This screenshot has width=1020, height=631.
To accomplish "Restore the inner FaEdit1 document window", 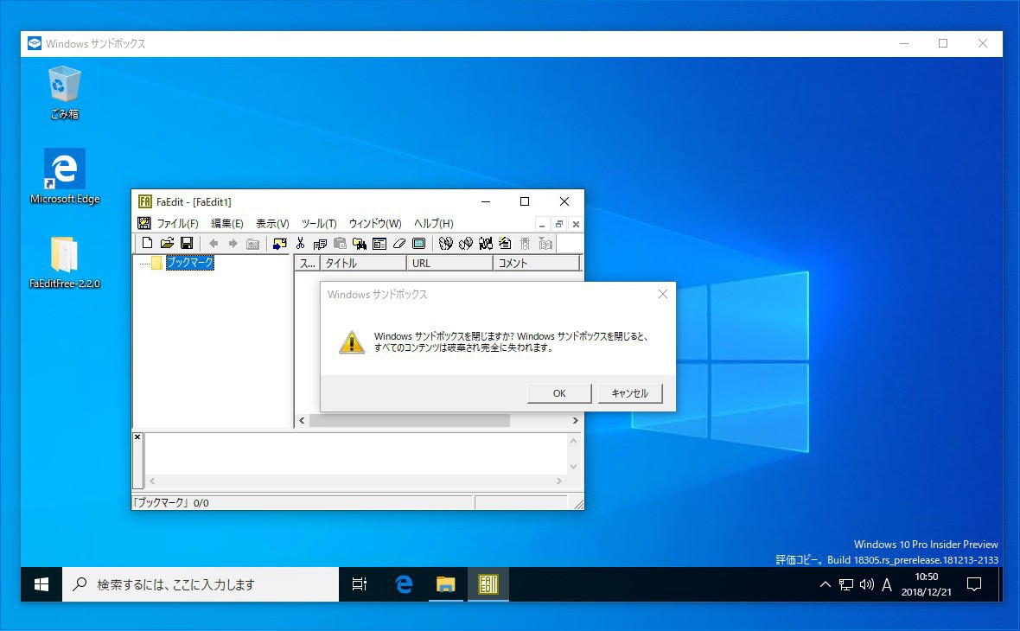I will (x=558, y=225).
